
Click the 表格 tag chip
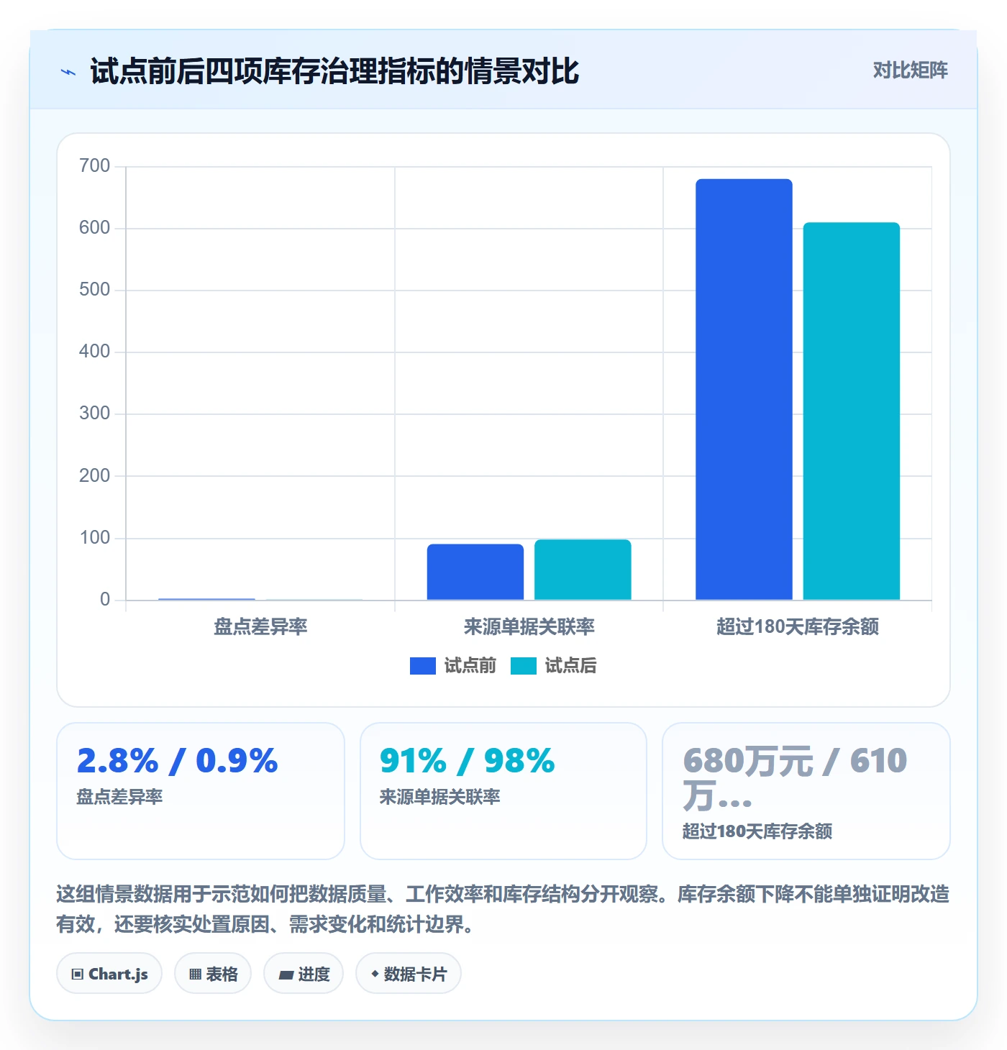coord(213,974)
